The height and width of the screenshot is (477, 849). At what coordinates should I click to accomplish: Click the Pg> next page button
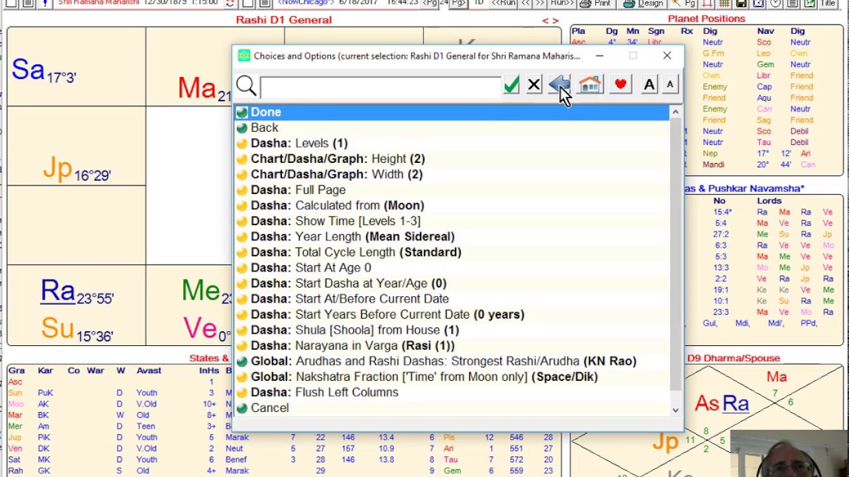(x=458, y=3)
